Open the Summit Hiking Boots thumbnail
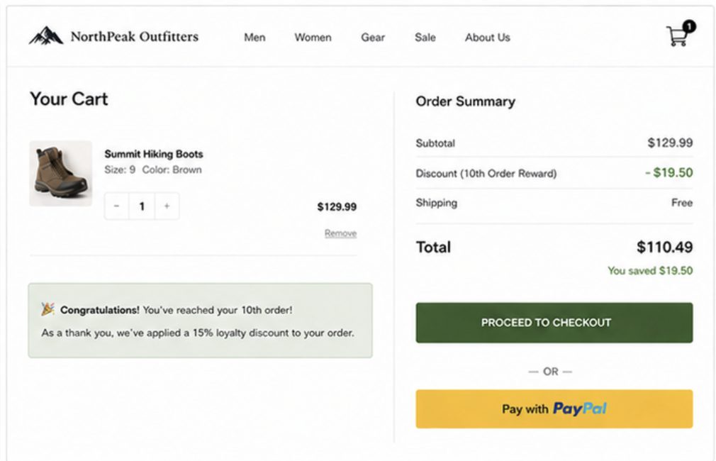Viewport: 716px width, 461px height. click(x=61, y=173)
